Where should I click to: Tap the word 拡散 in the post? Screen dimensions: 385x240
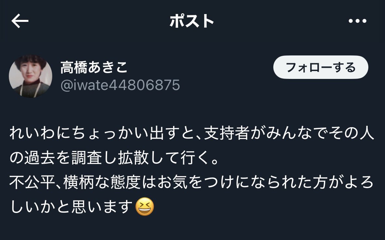(133, 157)
